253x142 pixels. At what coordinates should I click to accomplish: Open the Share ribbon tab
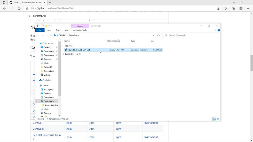tap(58, 30)
